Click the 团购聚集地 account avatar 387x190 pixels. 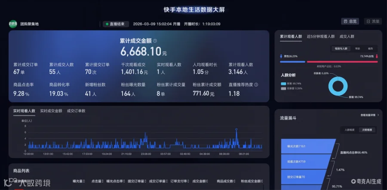13,24
